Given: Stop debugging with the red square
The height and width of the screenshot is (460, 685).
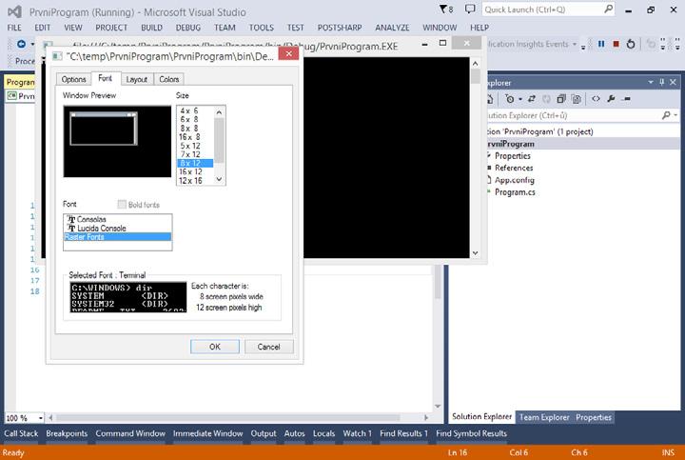Looking at the screenshot, I should [x=616, y=44].
